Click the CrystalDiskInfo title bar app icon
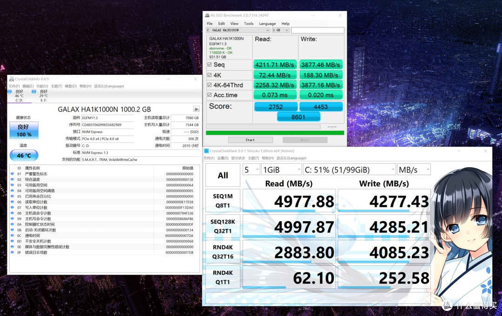Screen dimensions: 502x316 (12, 79)
